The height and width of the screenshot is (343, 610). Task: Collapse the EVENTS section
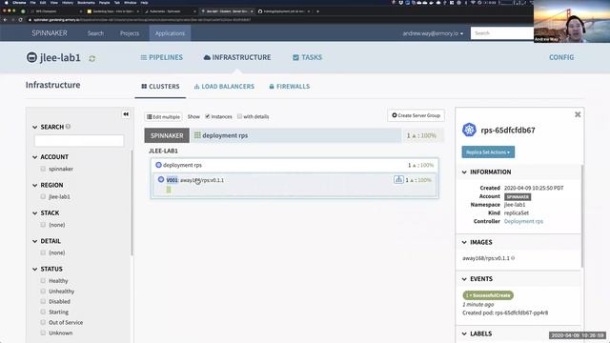pyautogui.click(x=464, y=279)
